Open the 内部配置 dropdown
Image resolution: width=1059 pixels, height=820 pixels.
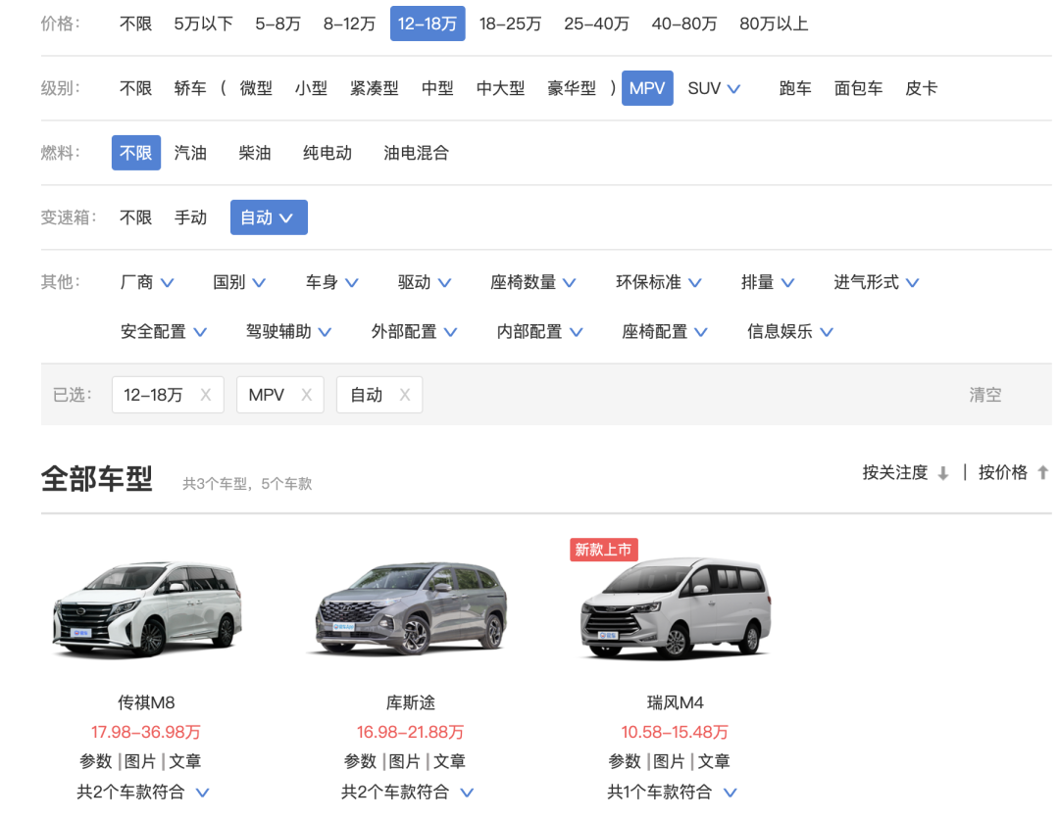click(x=539, y=331)
